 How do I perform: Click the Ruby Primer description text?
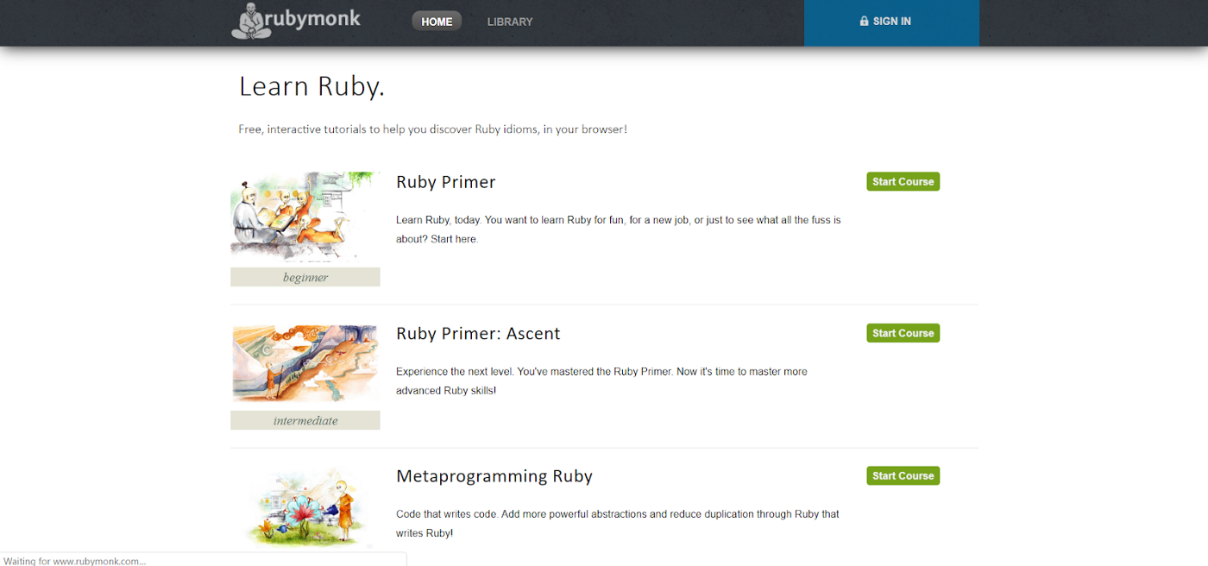[618, 230]
